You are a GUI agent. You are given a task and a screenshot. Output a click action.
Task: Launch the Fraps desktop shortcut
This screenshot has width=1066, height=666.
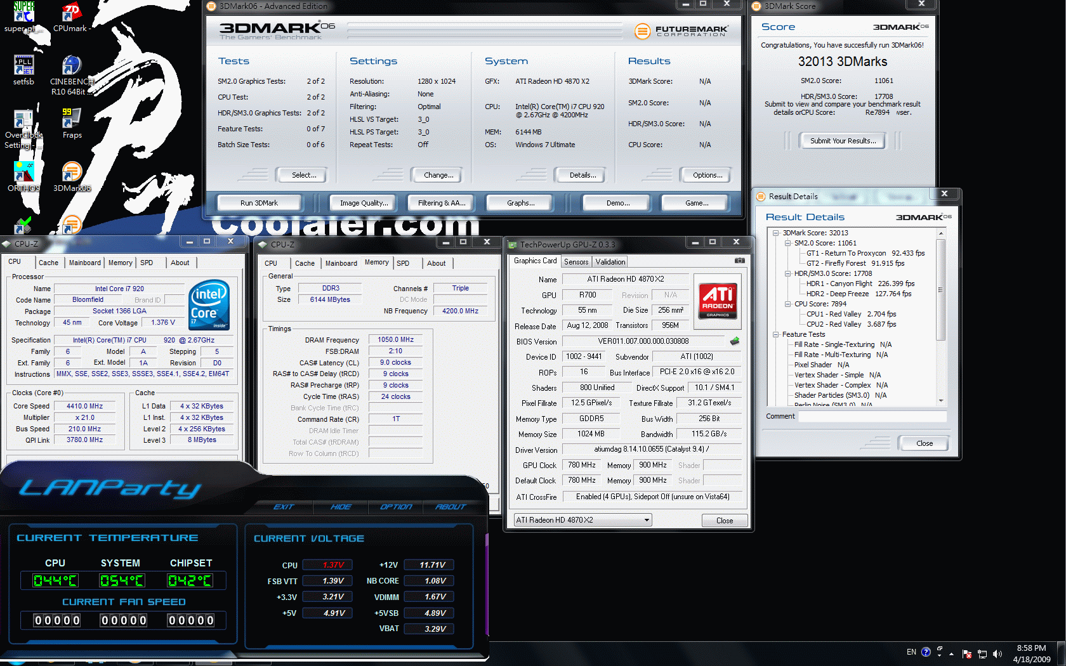coord(72,124)
